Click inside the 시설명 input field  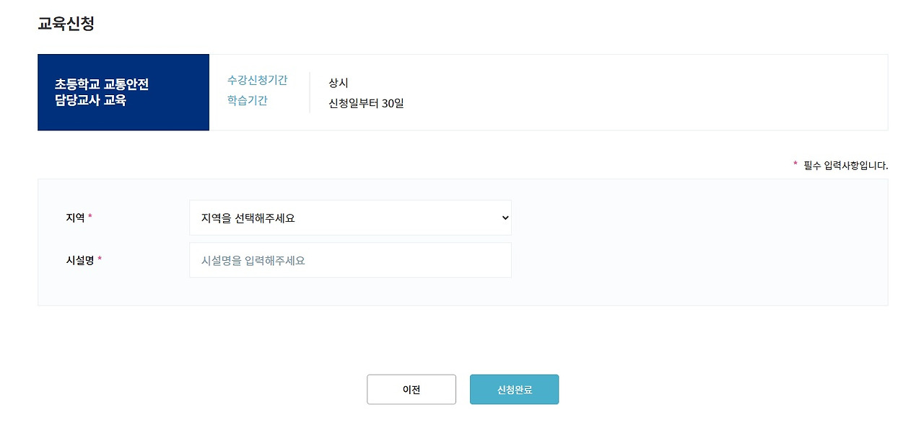pos(350,260)
